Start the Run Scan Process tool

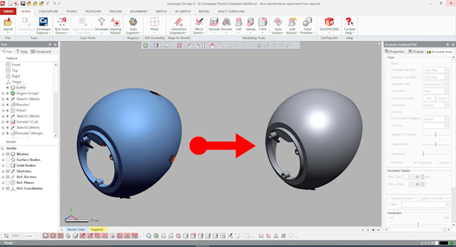(x=62, y=26)
